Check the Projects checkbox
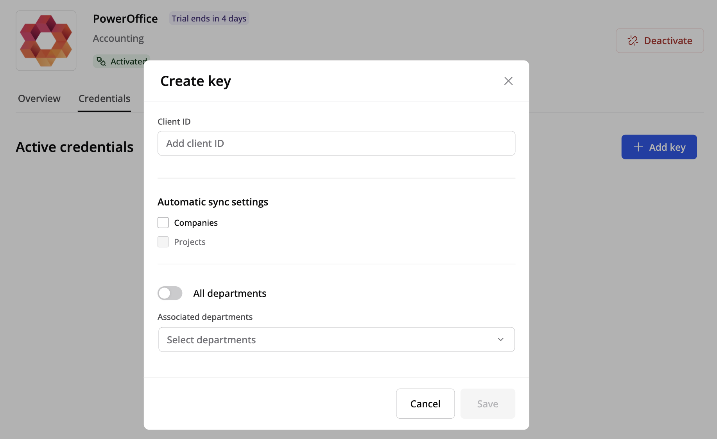 [163, 242]
